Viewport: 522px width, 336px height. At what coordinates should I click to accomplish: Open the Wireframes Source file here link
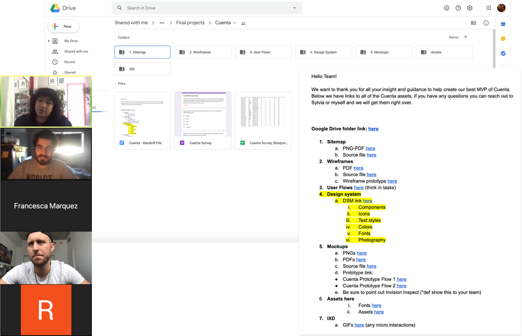tap(371, 174)
